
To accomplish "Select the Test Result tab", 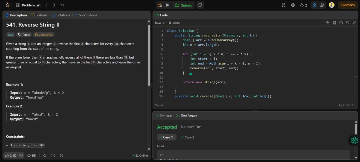I will [186, 115].
